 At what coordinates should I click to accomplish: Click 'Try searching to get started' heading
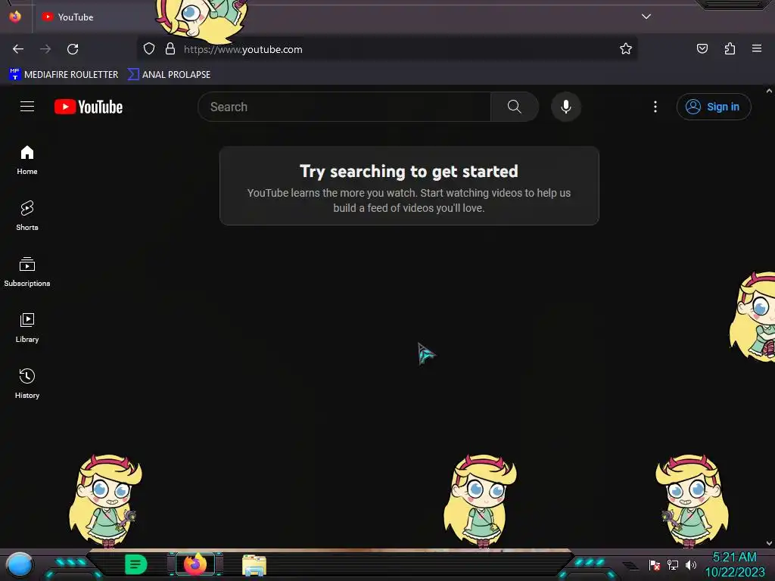click(x=409, y=172)
